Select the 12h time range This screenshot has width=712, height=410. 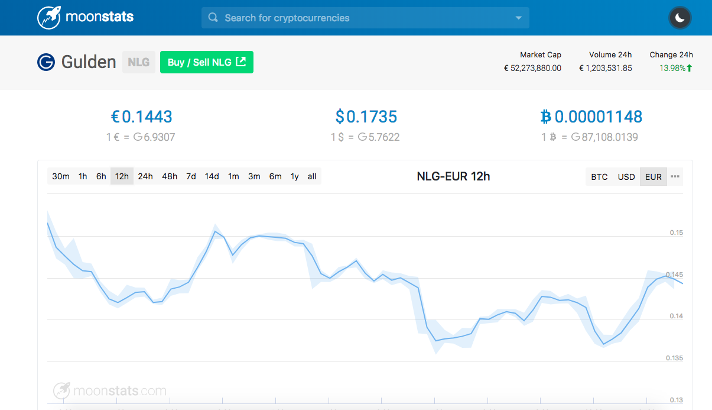pyautogui.click(x=122, y=176)
